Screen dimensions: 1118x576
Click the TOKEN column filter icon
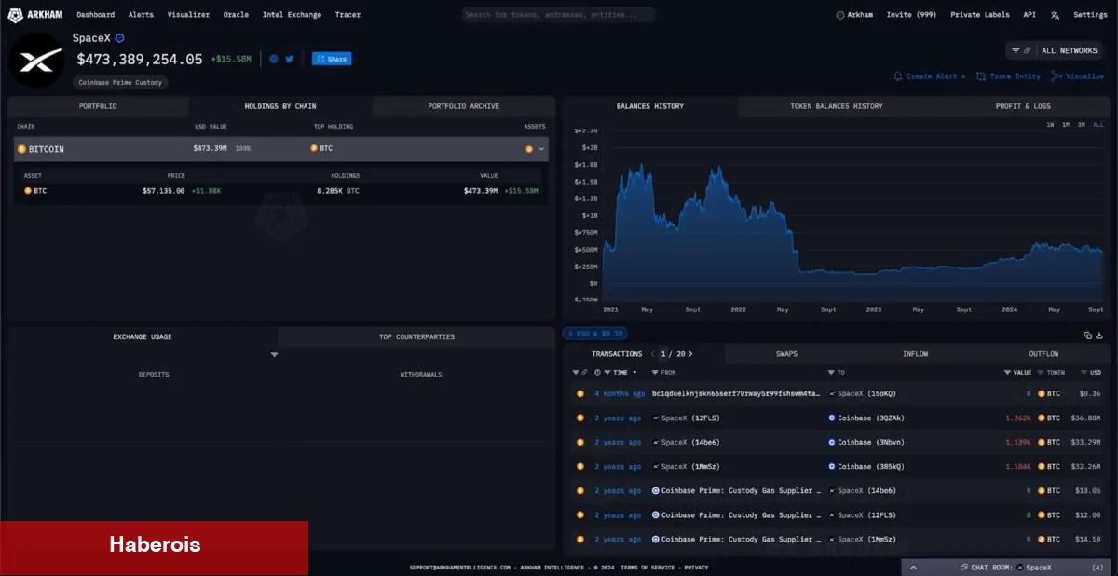click(x=1042, y=373)
